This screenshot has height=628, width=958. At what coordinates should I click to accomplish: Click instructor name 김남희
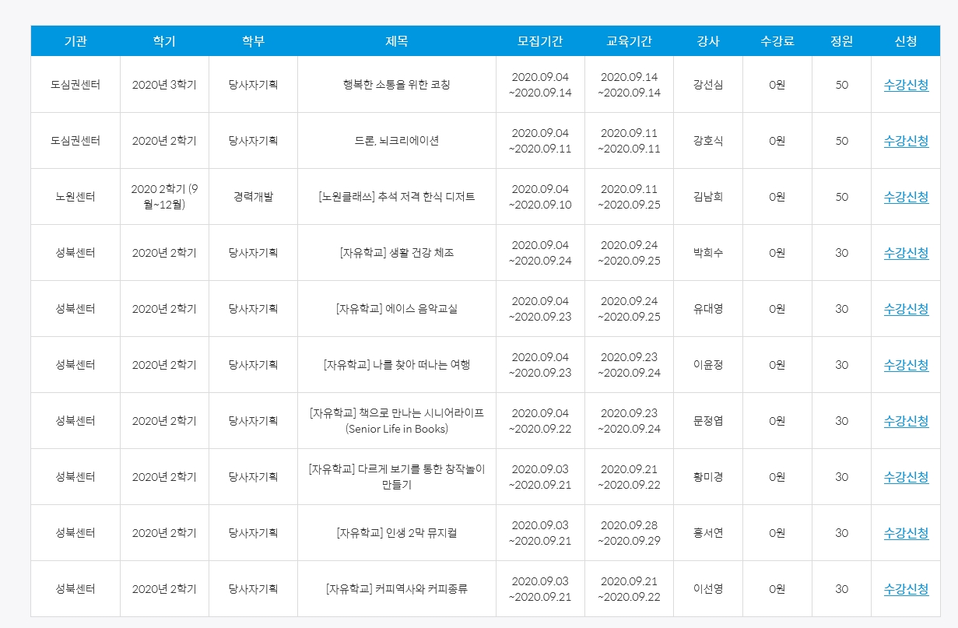[708, 197]
